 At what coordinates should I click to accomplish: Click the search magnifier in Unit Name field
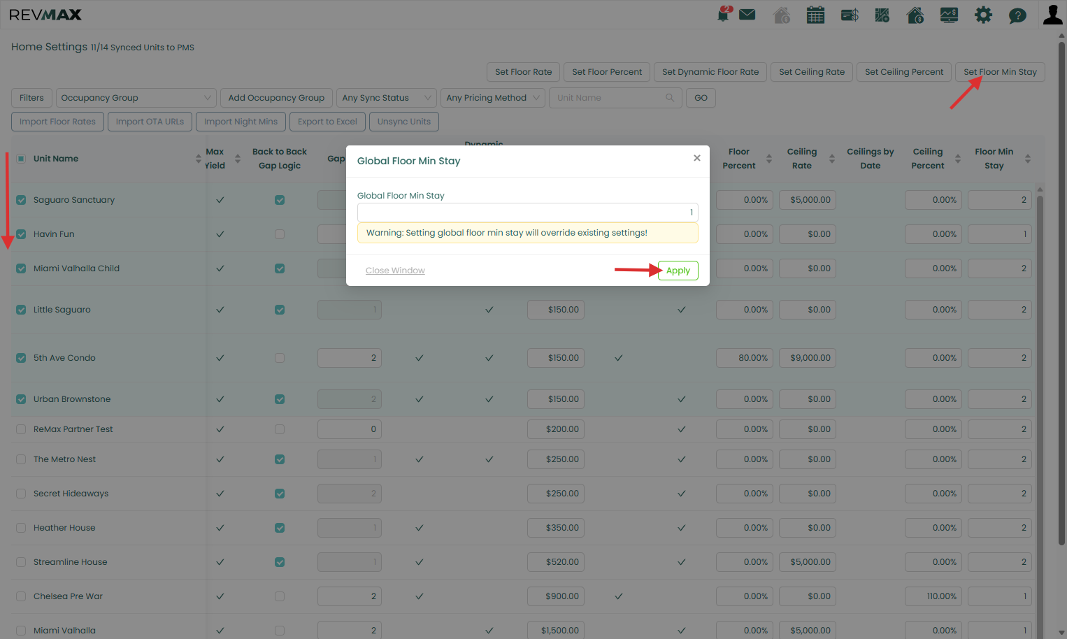670,98
